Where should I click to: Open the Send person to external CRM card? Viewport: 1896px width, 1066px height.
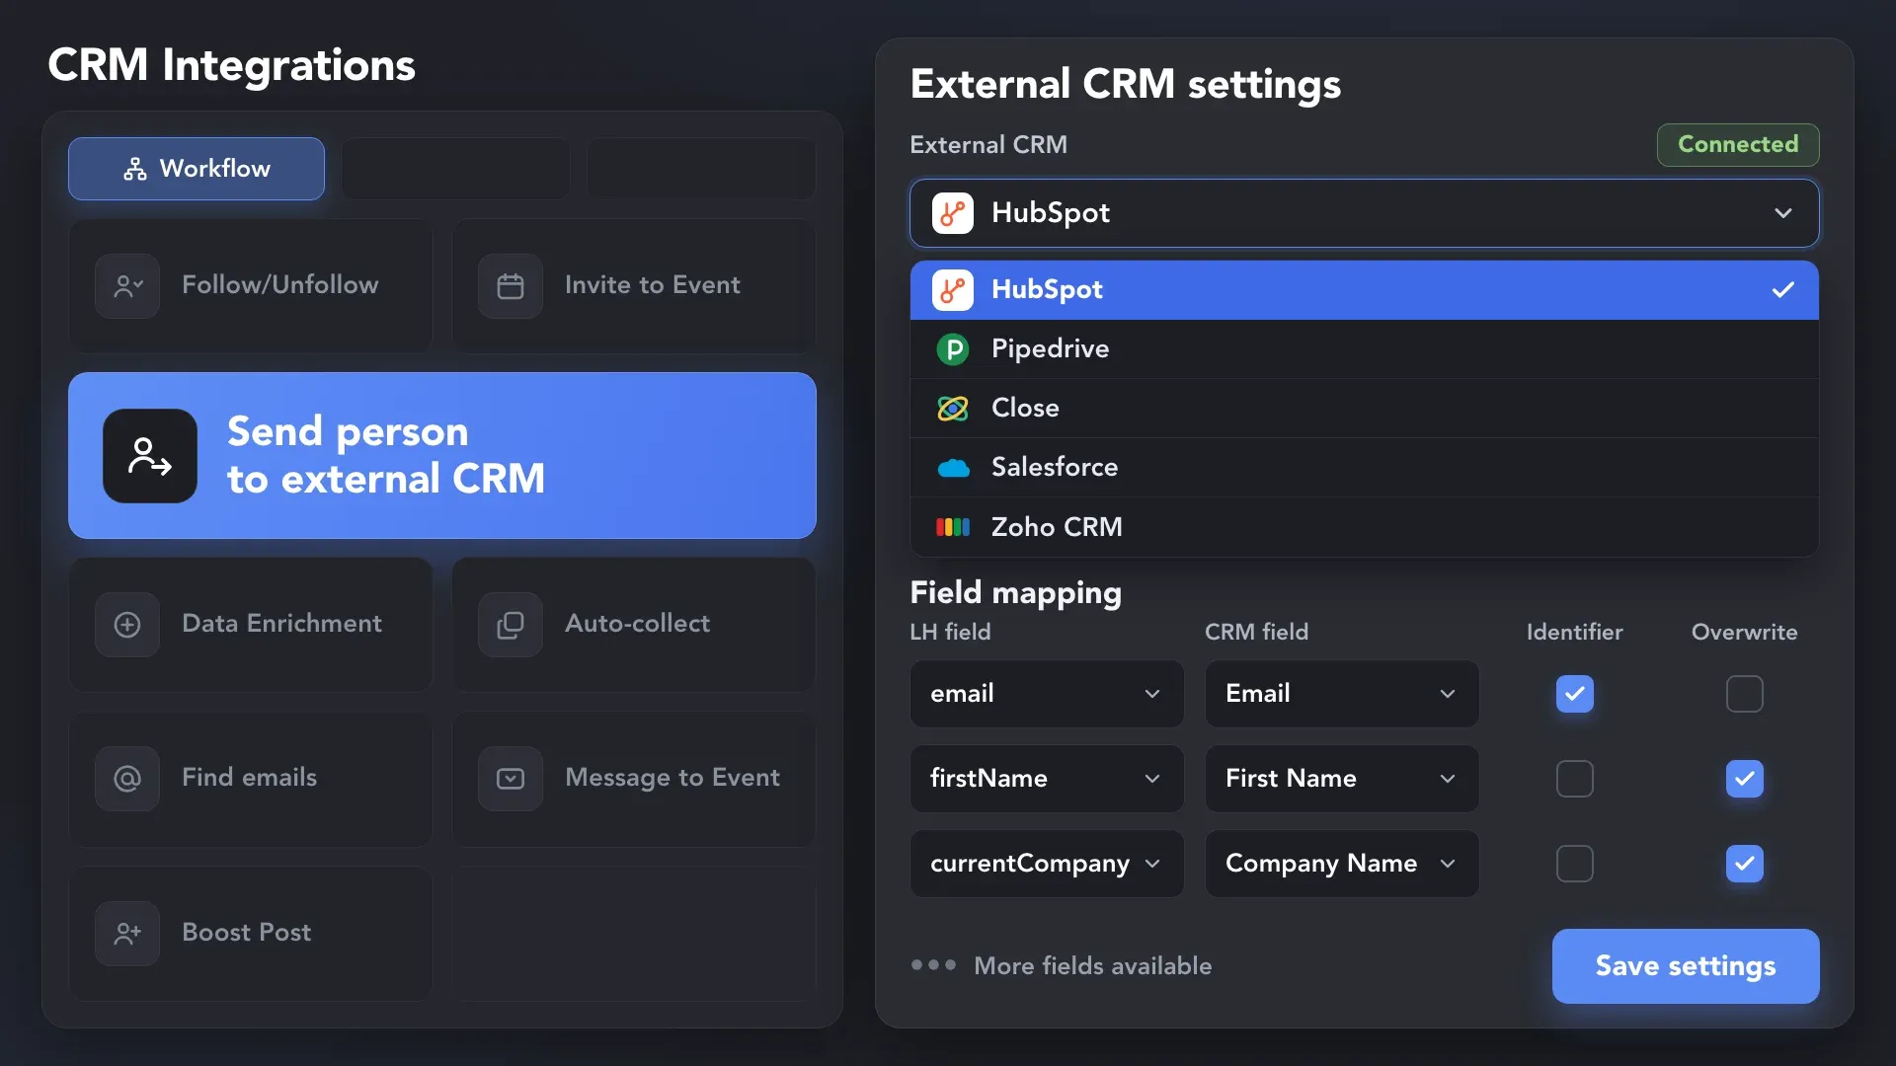point(442,455)
